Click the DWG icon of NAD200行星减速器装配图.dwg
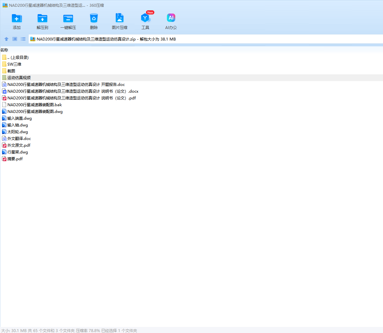Screen dimensions: 383x333 click(4, 111)
